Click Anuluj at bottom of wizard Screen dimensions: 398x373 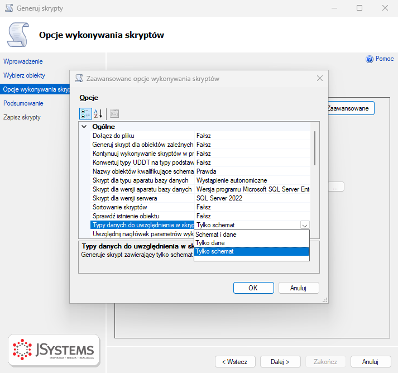click(x=371, y=362)
